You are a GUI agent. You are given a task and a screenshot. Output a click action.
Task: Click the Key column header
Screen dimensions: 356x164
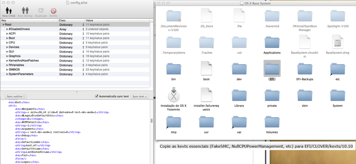(29, 20)
